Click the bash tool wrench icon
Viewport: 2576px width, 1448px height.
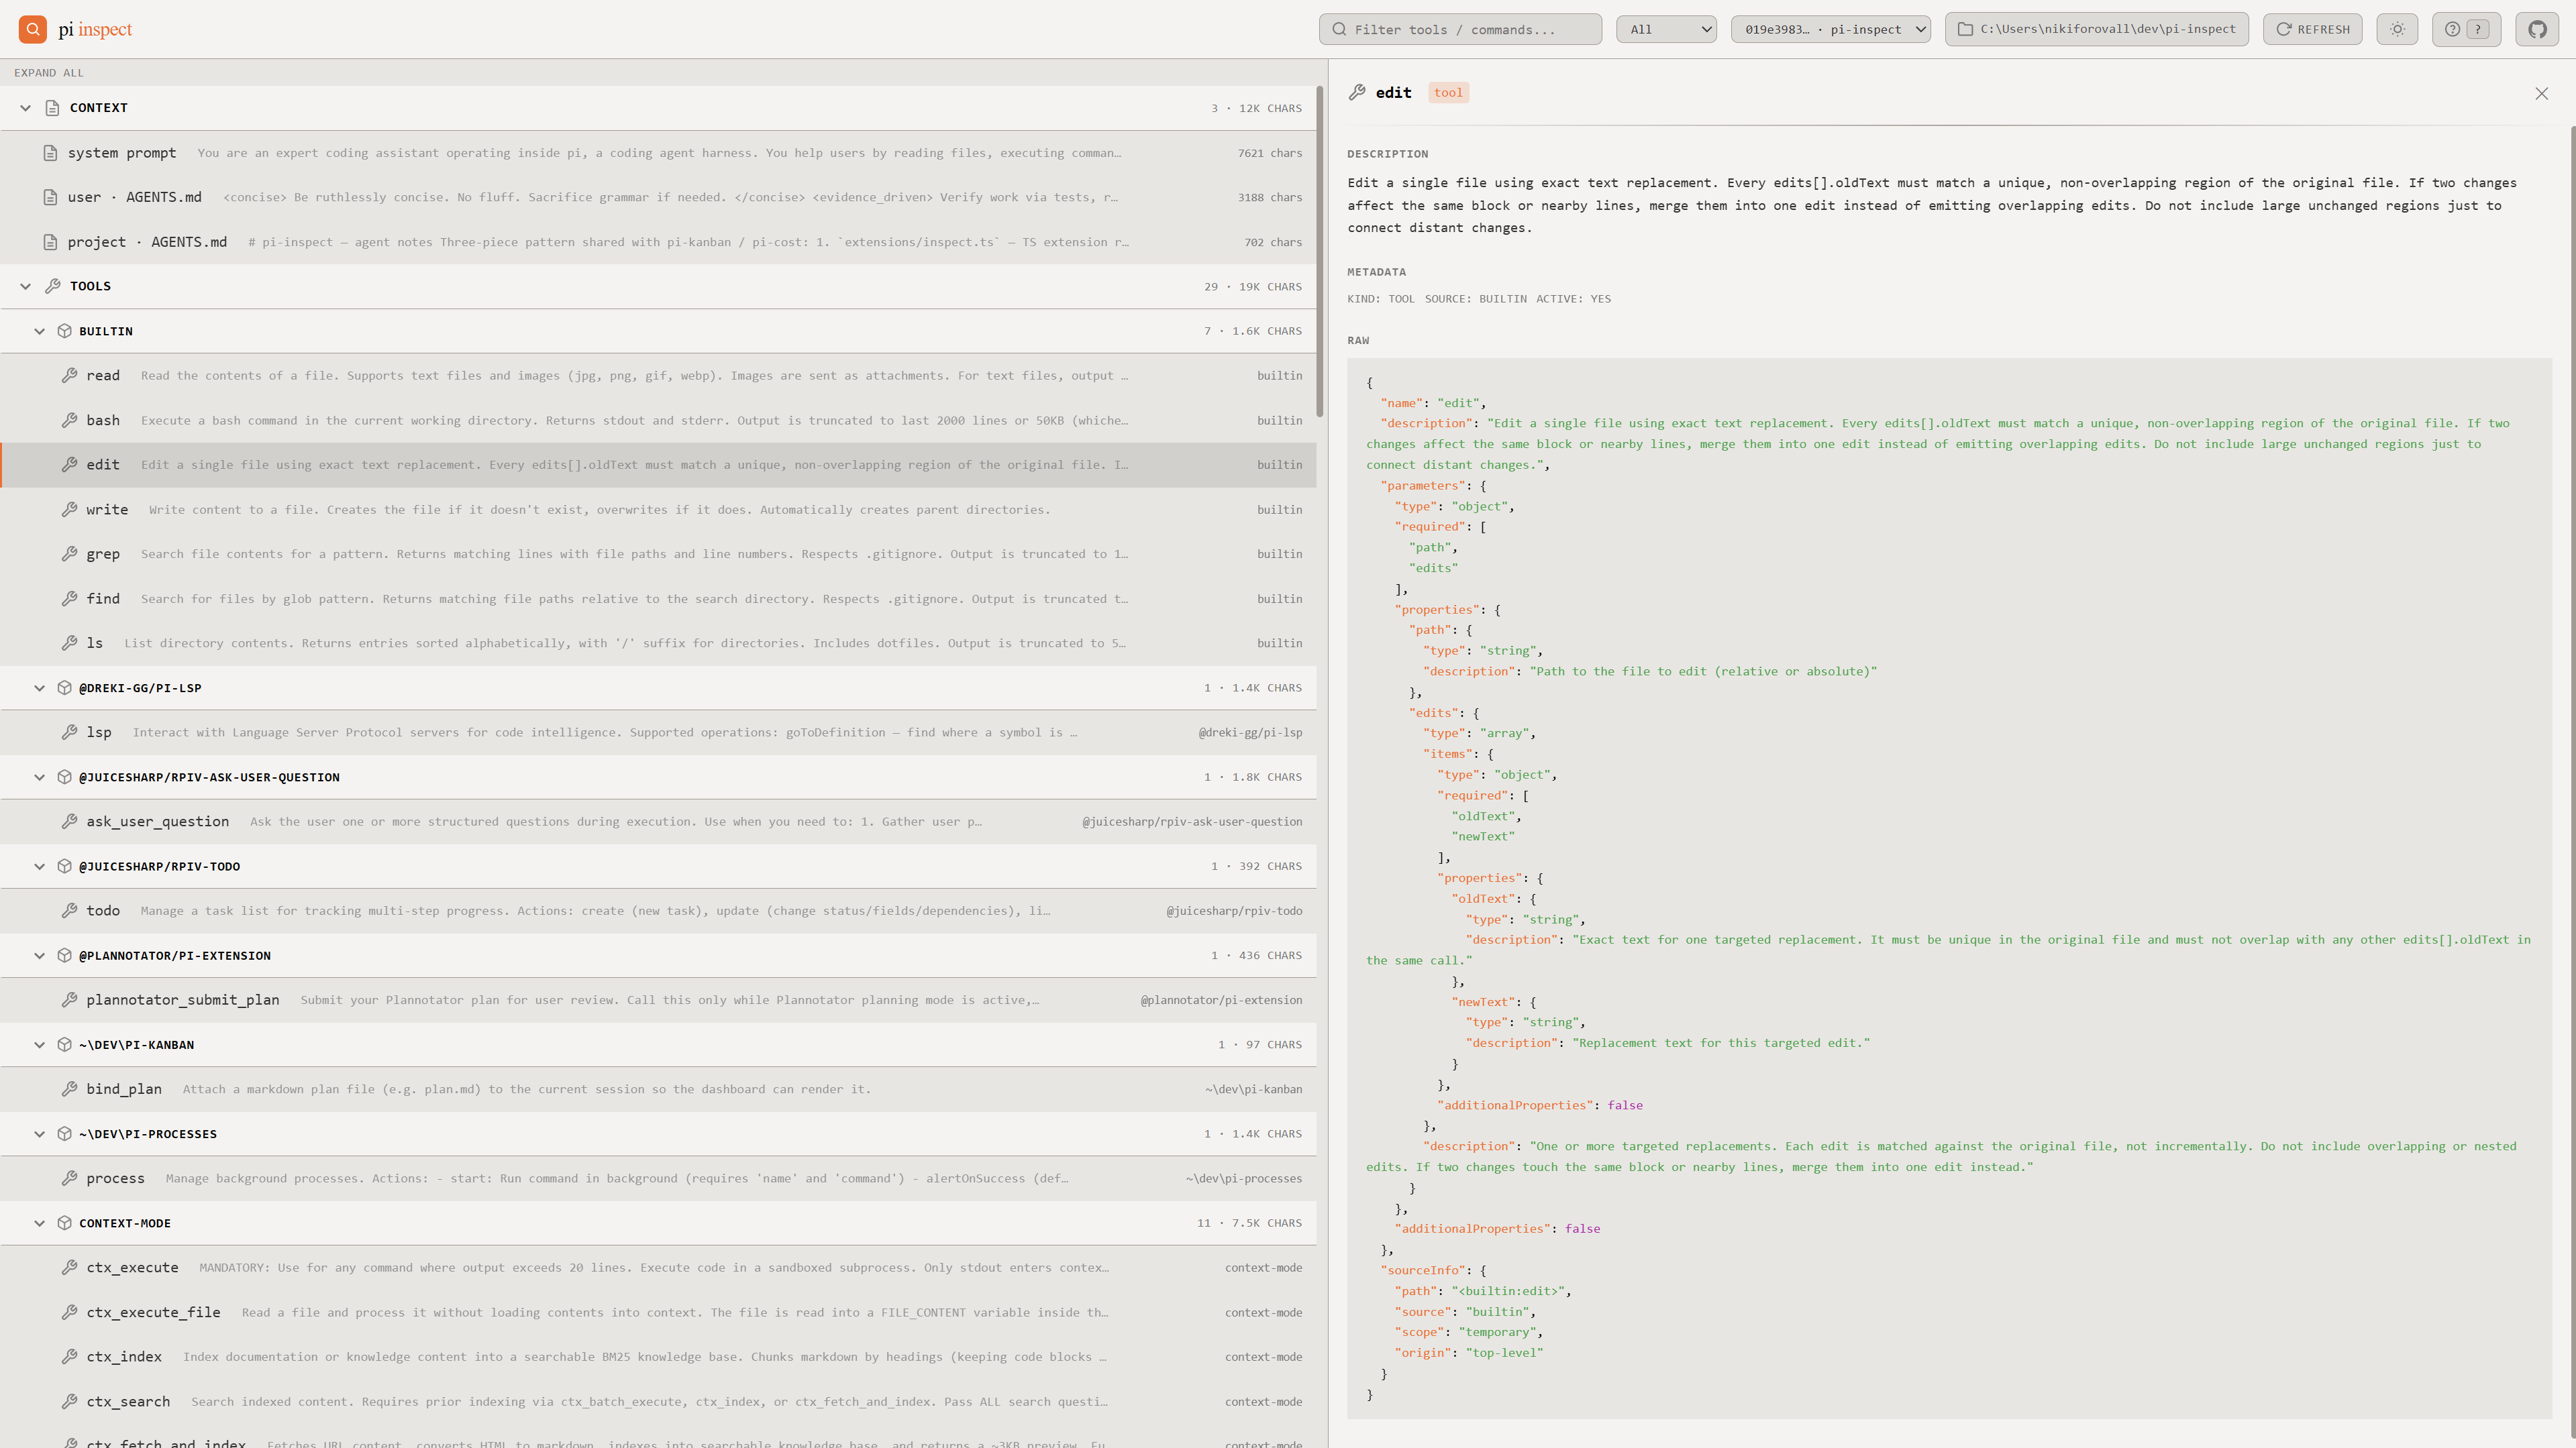point(69,421)
